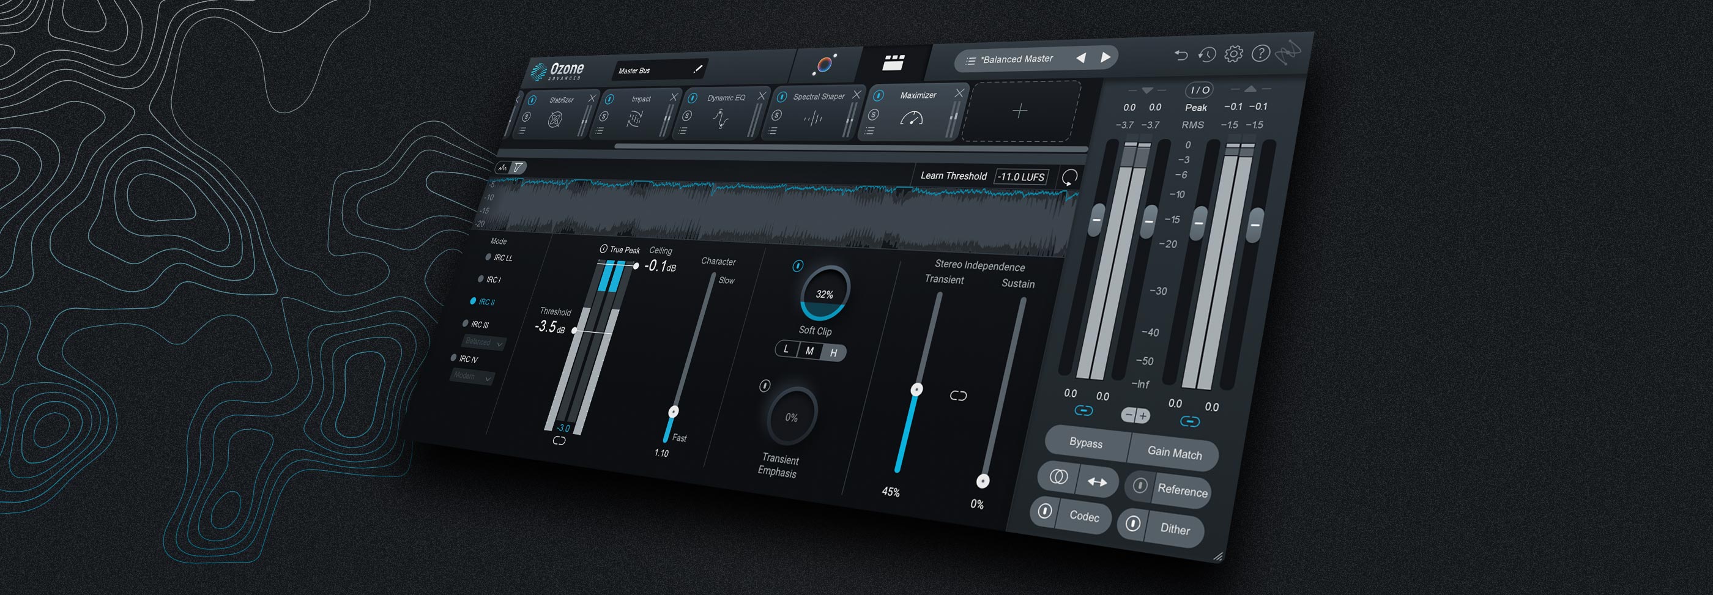Click the gain reduction trace view icon
This screenshot has width=1713, height=595.
pyautogui.click(x=518, y=168)
